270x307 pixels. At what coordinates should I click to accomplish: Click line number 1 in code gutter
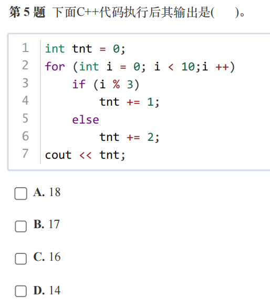[x=25, y=48]
